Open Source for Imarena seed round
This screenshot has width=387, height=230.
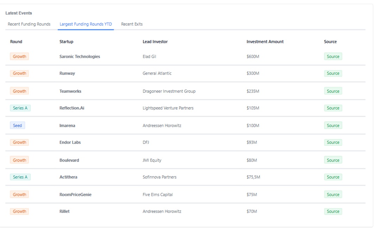coord(333,126)
